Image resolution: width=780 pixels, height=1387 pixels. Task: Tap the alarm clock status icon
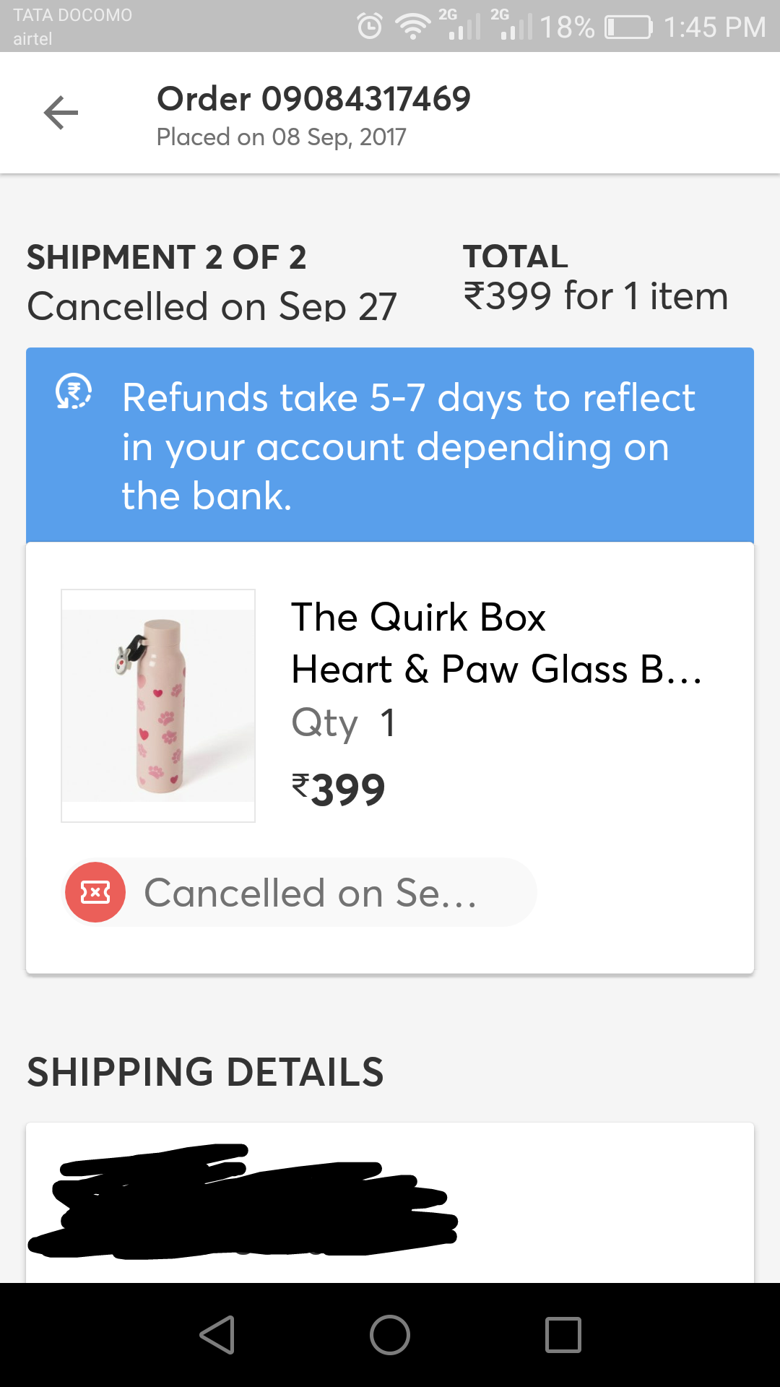(x=370, y=27)
